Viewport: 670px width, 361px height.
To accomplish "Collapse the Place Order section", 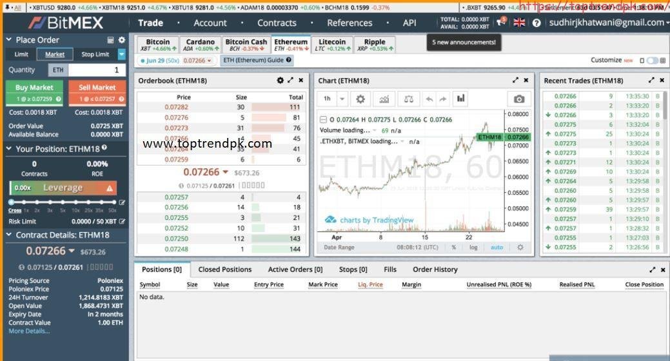I will coord(8,40).
